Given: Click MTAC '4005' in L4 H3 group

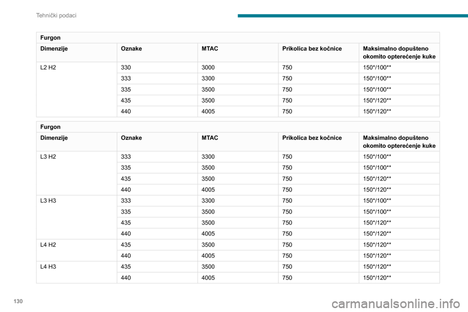Looking at the screenshot, I should (208, 278).
